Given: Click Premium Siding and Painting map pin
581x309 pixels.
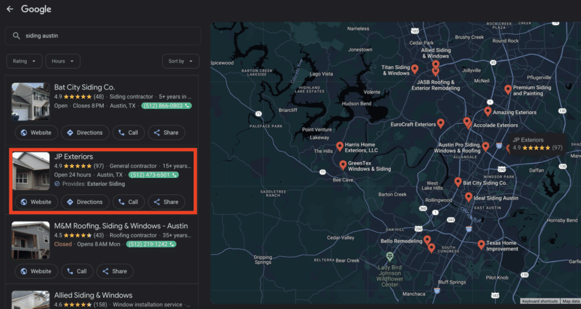Looking at the screenshot, I should 508,89.
